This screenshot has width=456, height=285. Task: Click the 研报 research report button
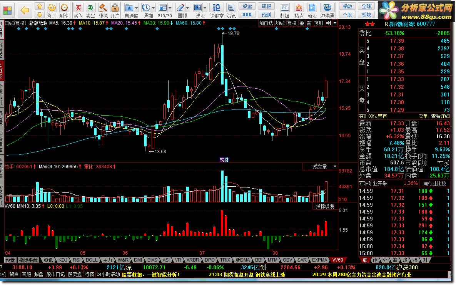pyautogui.click(x=266, y=7)
